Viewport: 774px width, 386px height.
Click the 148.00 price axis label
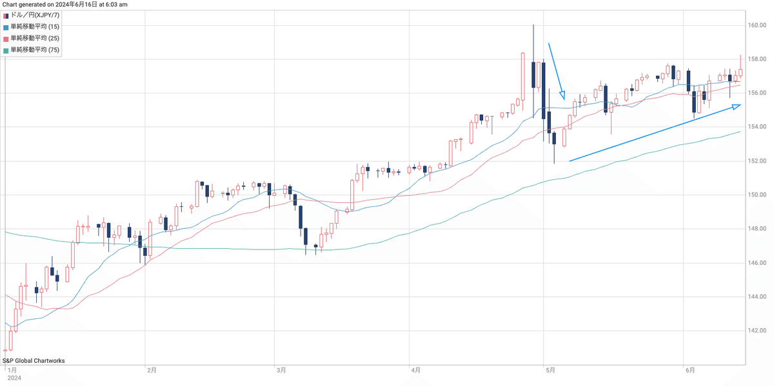(757, 229)
